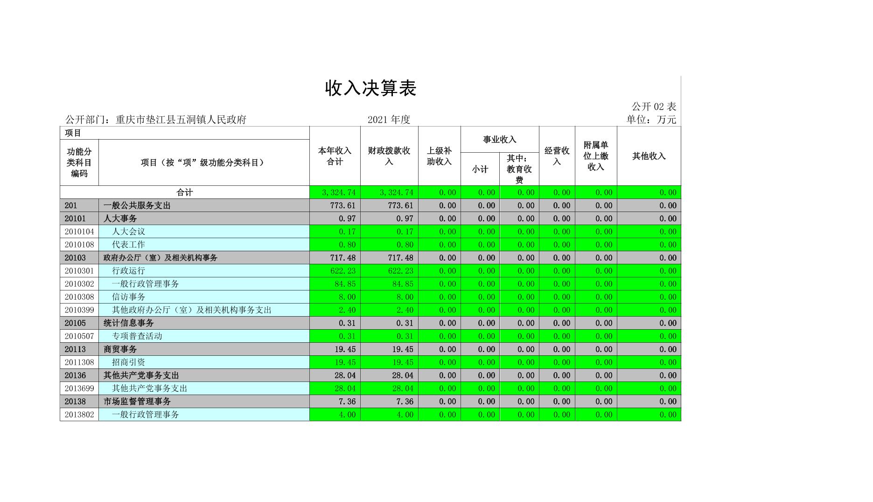The width and height of the screenshot is (873, 502).
Task: Click the code cell 2010104
Action: tap(79, 232)
